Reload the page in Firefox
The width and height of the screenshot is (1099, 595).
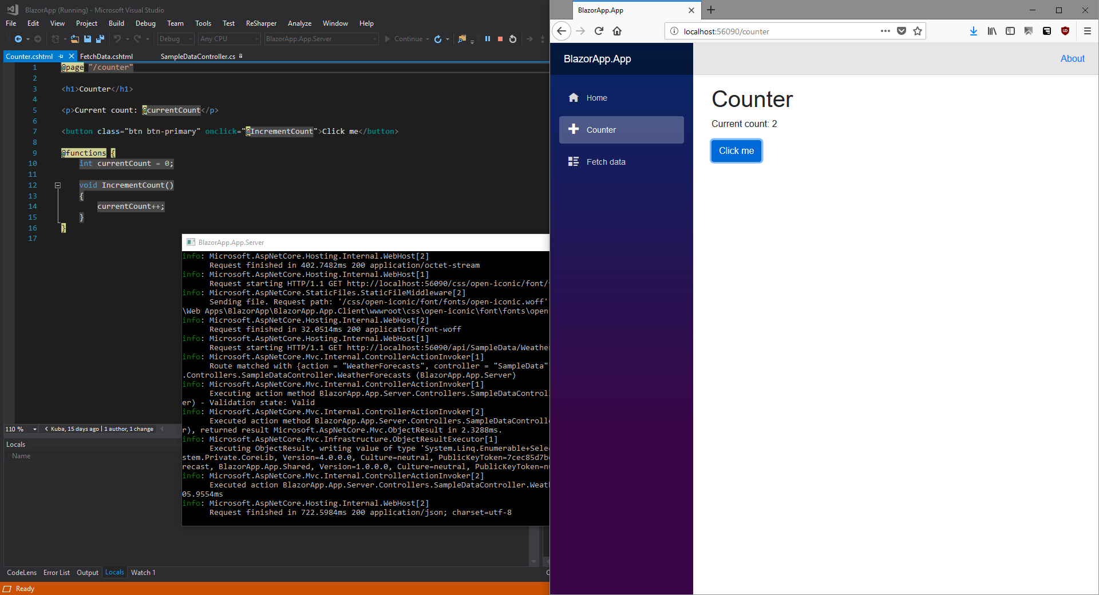[x=599, y=31]
